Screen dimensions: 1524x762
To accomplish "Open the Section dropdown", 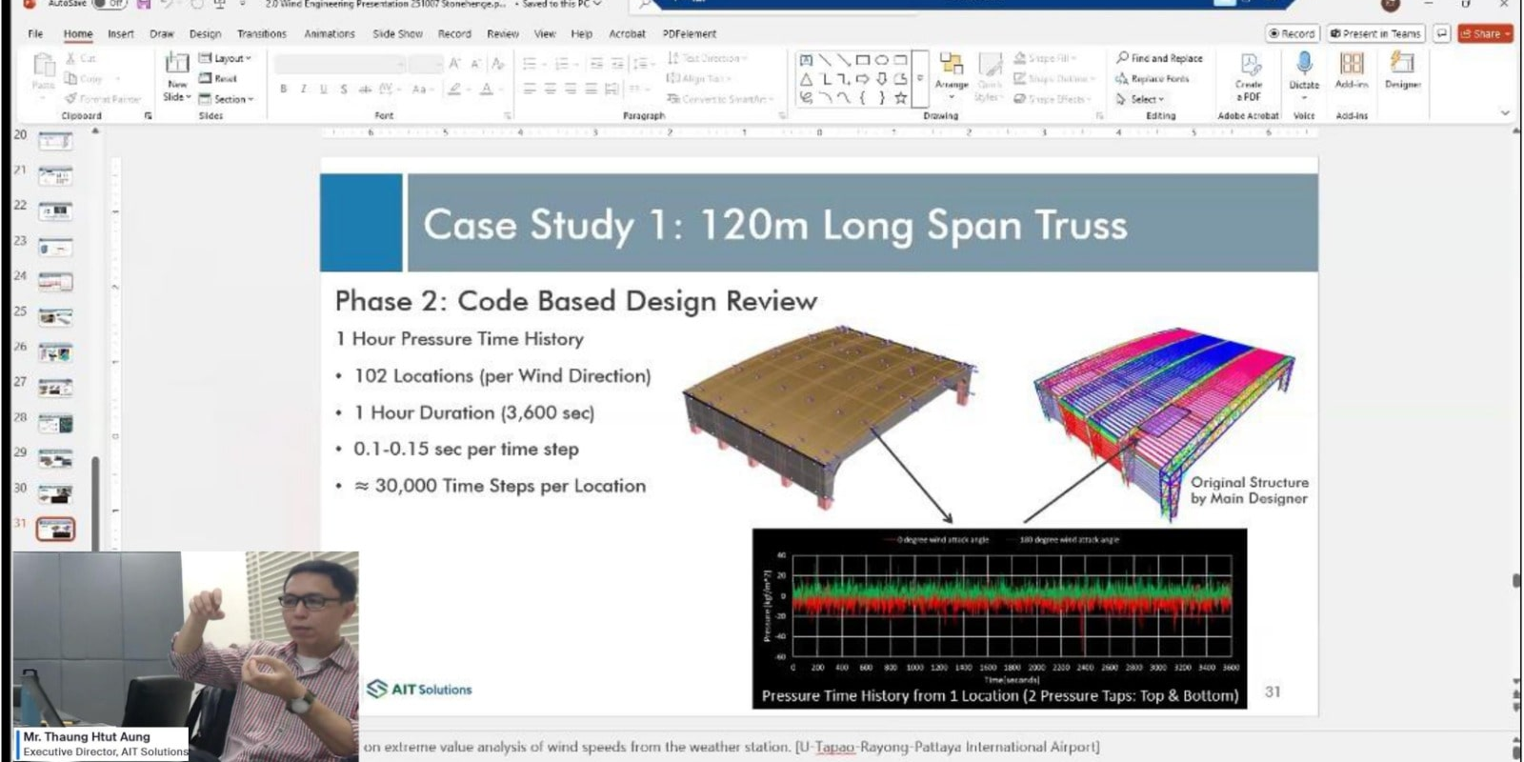I will pyautogui.click(x=228, y=99).
